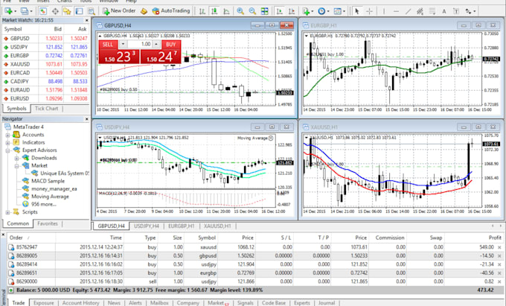Click the Arrows objects toolbar icon
This screenshot has height=306, width=506.
pyautogui.click(x=468, y=11)
